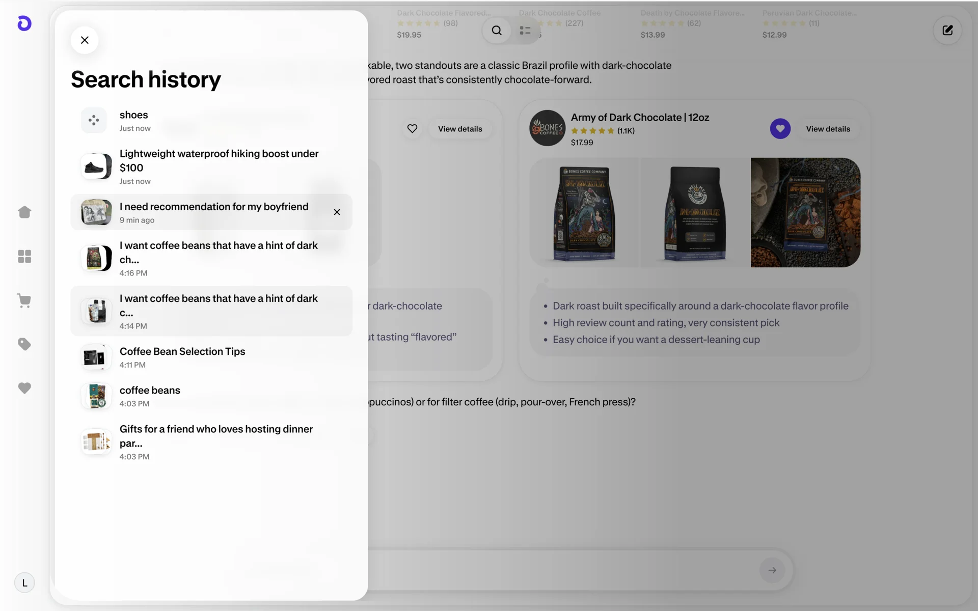Open the categories grid icon in sidebar
978x611 pixels.
pos(24,256)
